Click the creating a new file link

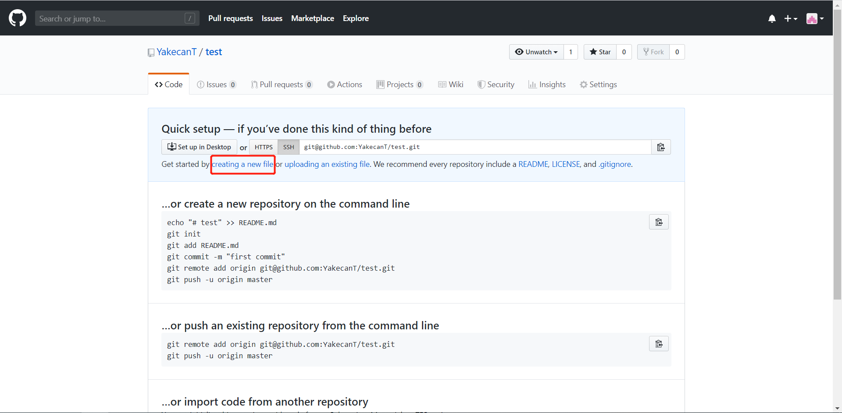243,164
